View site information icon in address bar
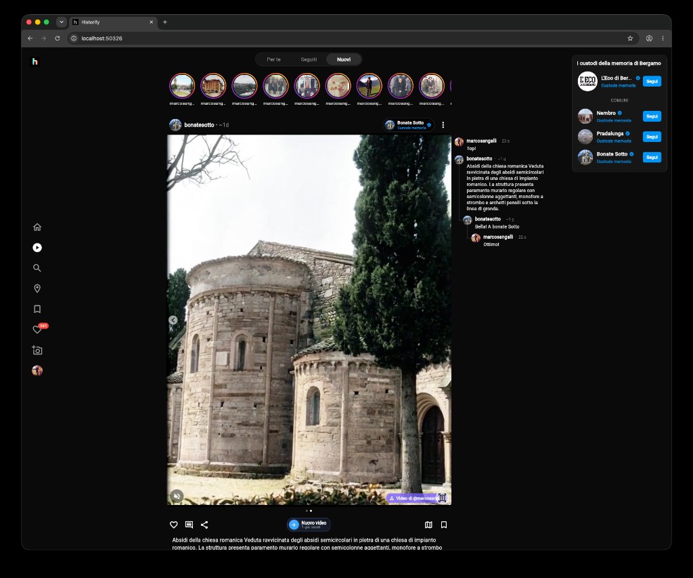693x578 pixels. pyautogui.click(x=74, y=39)
